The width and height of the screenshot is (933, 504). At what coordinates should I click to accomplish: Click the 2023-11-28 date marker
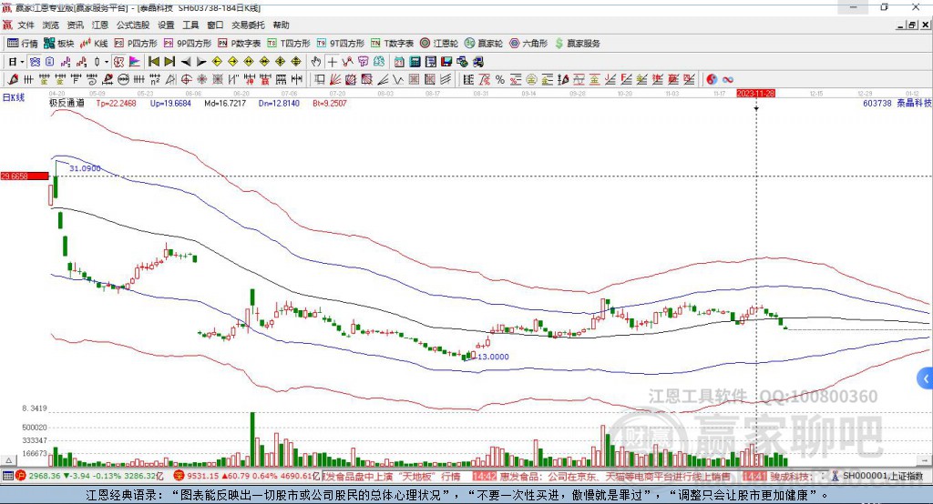pos(755,94)
